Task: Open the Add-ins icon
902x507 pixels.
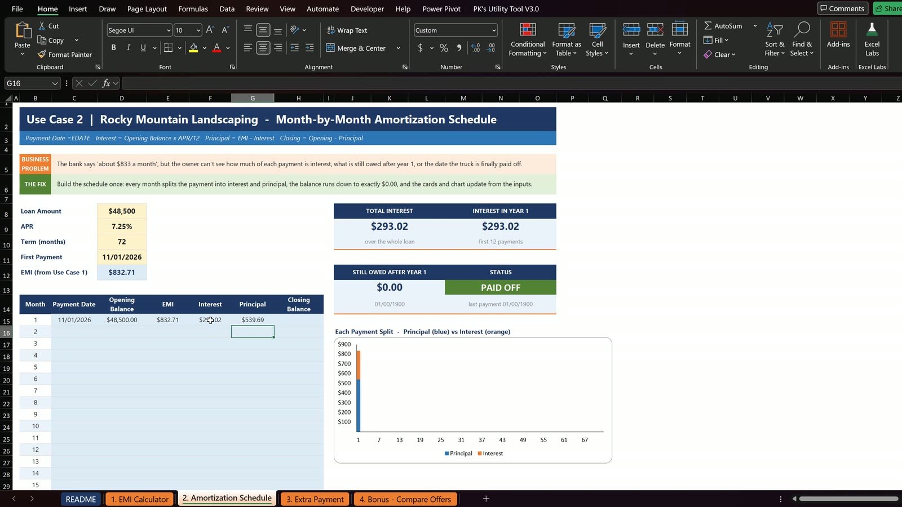Action: click(838, 35)
